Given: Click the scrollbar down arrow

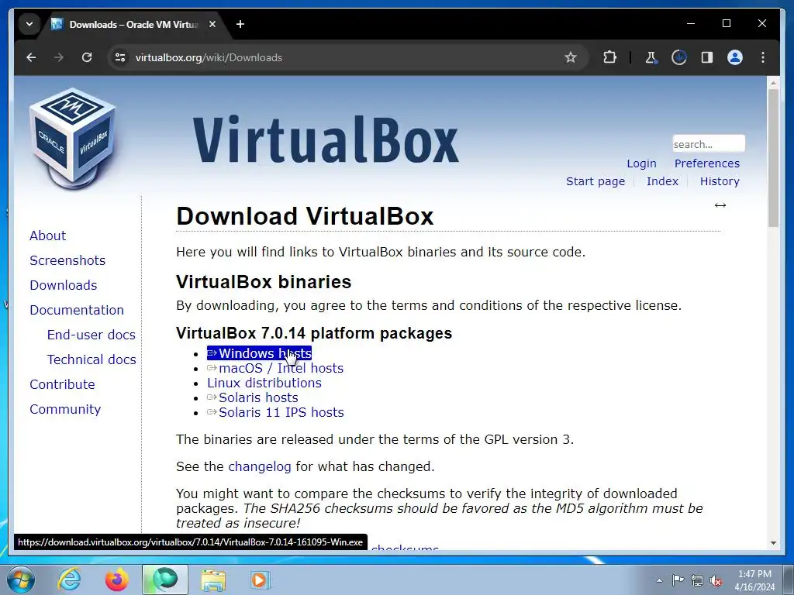Looking at the screenshot, I should pyautogui.click(x=773, y=543).
